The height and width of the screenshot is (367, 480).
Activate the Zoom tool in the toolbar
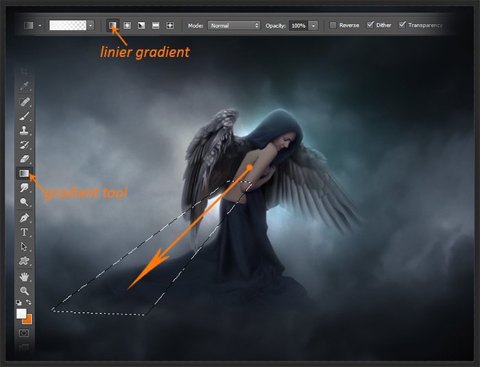(x=24, y=291)
